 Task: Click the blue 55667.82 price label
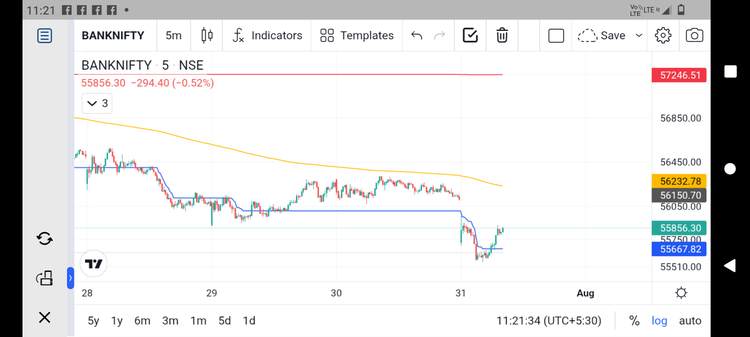679,249
